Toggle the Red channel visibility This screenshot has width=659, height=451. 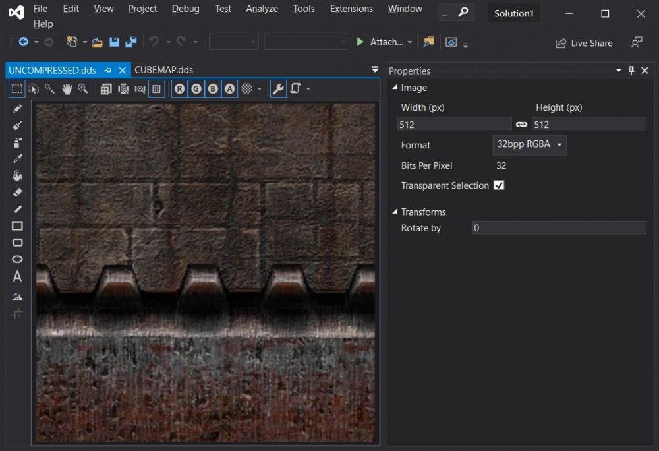point(179,88)
